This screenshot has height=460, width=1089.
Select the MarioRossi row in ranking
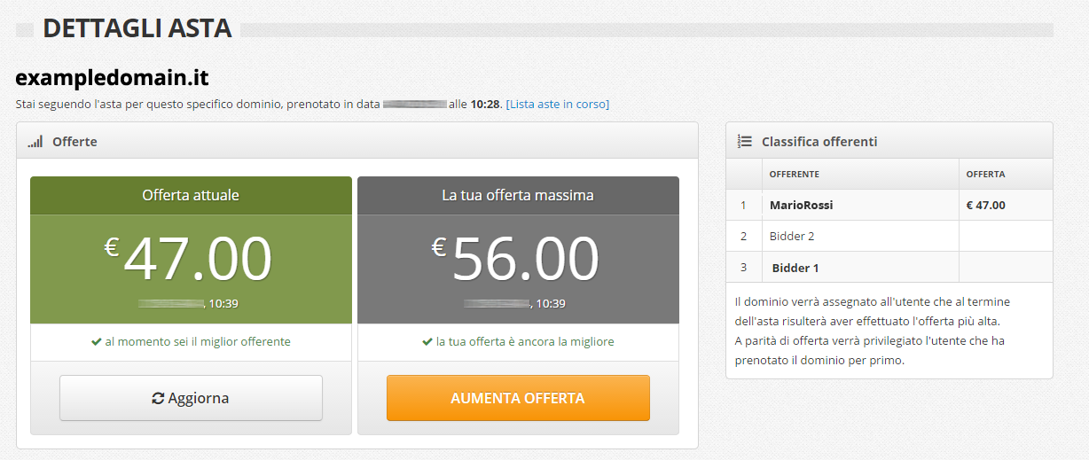[x=889, y=205]
